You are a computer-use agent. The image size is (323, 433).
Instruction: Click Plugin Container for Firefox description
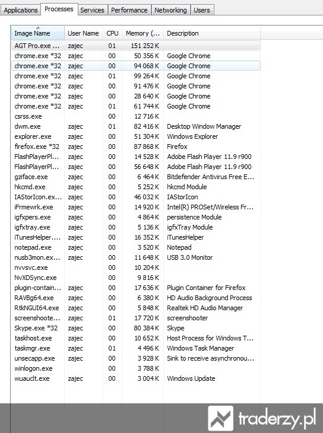206,288
